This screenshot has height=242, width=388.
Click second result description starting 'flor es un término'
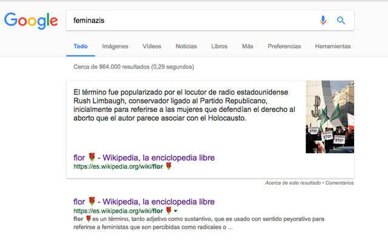199,223
